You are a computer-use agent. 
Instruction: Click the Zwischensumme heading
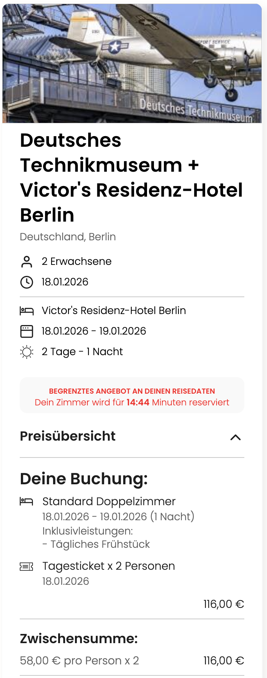click(x=79, y=639)
